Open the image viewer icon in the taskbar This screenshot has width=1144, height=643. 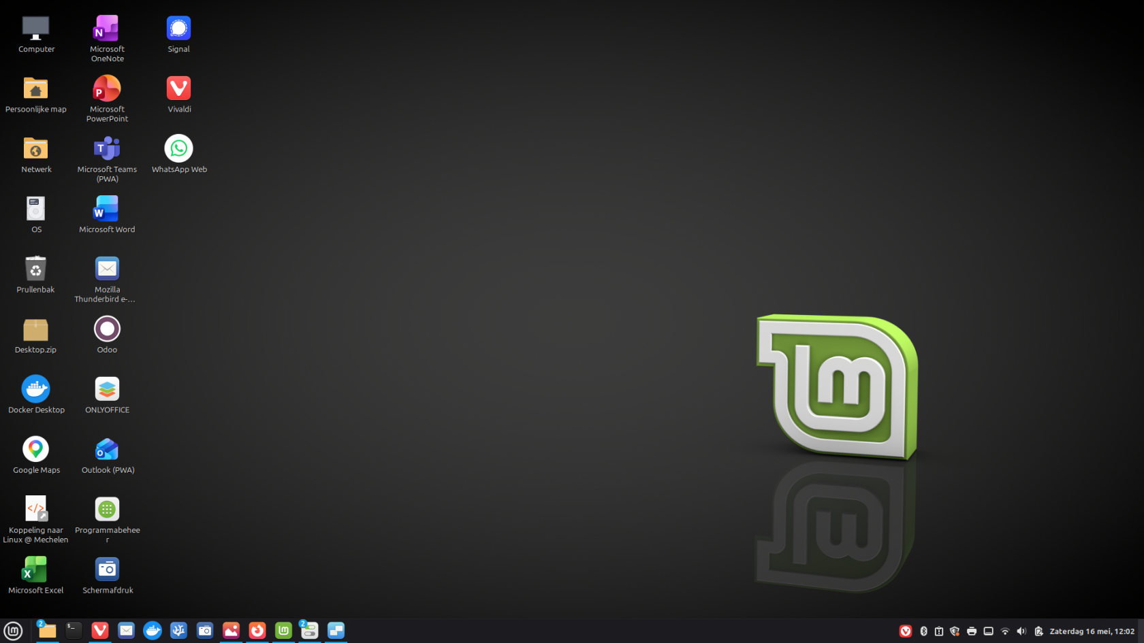point(231,631)
